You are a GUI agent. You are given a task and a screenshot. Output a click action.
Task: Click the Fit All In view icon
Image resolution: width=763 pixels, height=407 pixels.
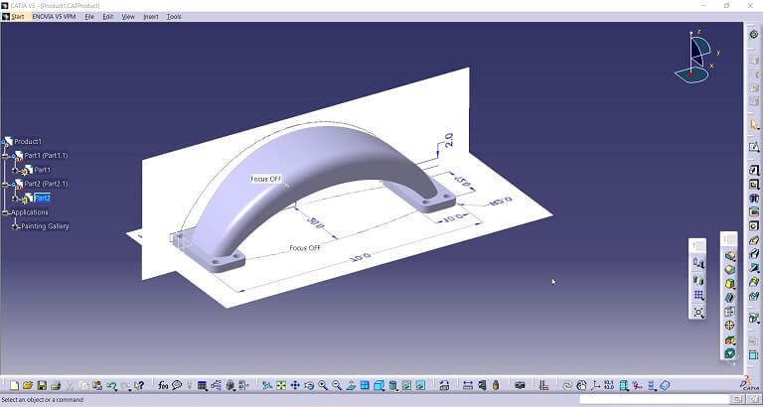coord(281,385)
